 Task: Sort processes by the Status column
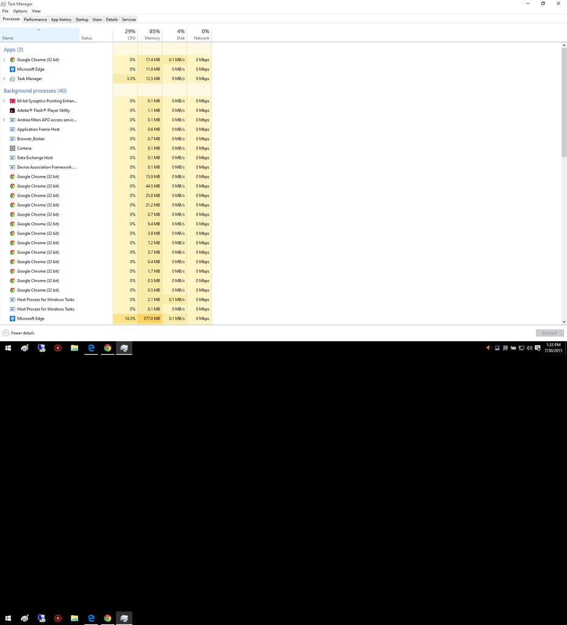click(x=96, y=34)
